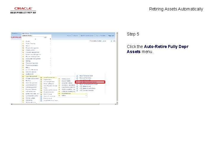Open the Resource Management menu entry
Screen dimensions: 214x161
coord(33,57)
